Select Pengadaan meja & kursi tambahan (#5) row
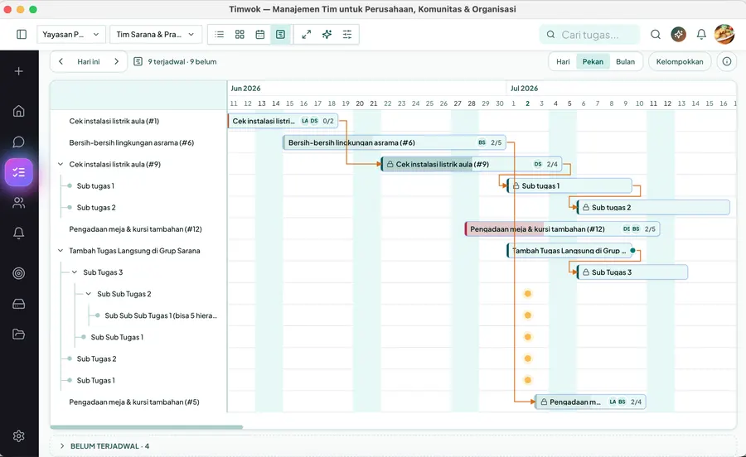746x457 pixels. [138, 402]
